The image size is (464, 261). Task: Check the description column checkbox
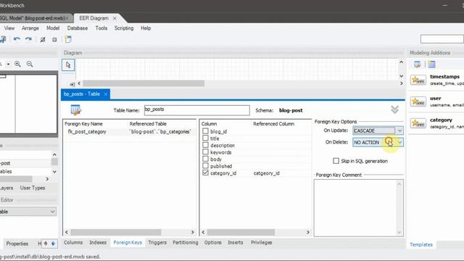point(205,145)
